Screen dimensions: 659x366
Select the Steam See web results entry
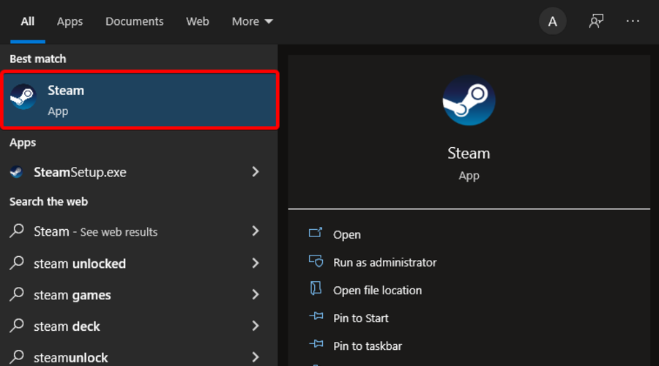tap(95, 231)
